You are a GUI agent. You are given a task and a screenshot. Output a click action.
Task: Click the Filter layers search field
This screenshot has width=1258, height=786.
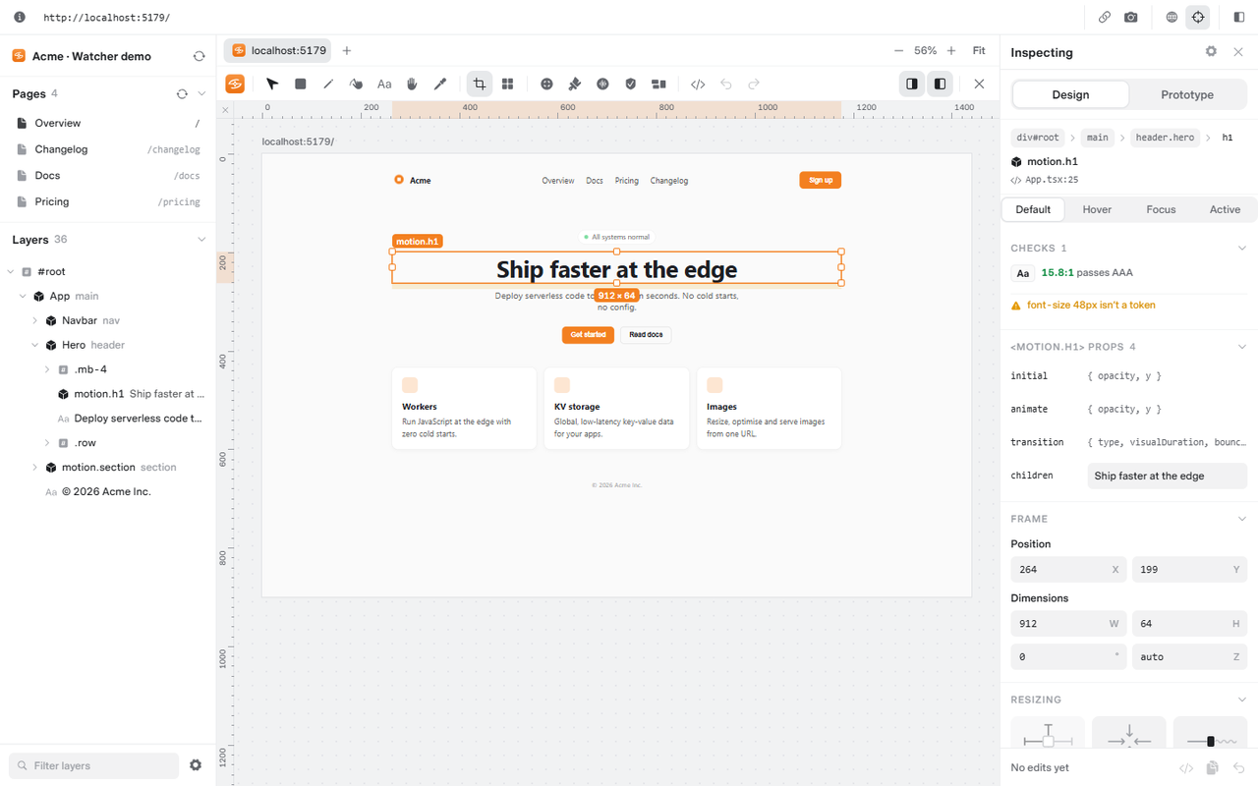pyautogui.click(x=93, y=765)
